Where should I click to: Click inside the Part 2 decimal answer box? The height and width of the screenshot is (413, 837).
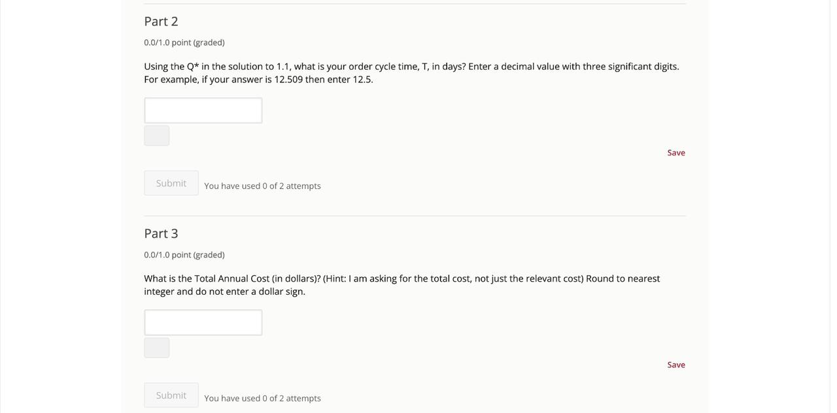203,109
